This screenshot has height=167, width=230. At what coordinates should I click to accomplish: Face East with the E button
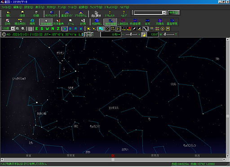click(36, 29)
